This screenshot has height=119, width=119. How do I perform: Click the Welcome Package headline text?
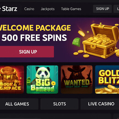pos(35,28)
